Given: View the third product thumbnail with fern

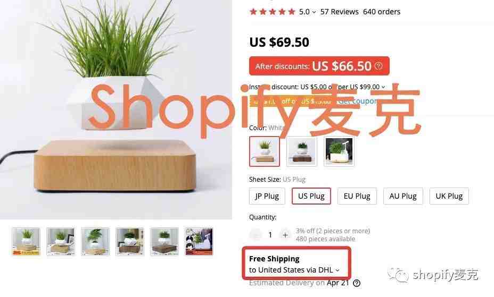Looking at the screenshot, I should (95, 242).
